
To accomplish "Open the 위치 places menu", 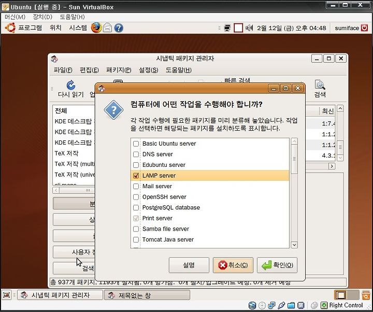I will 55,28.
